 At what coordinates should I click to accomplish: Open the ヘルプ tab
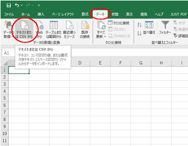point(159,14)
